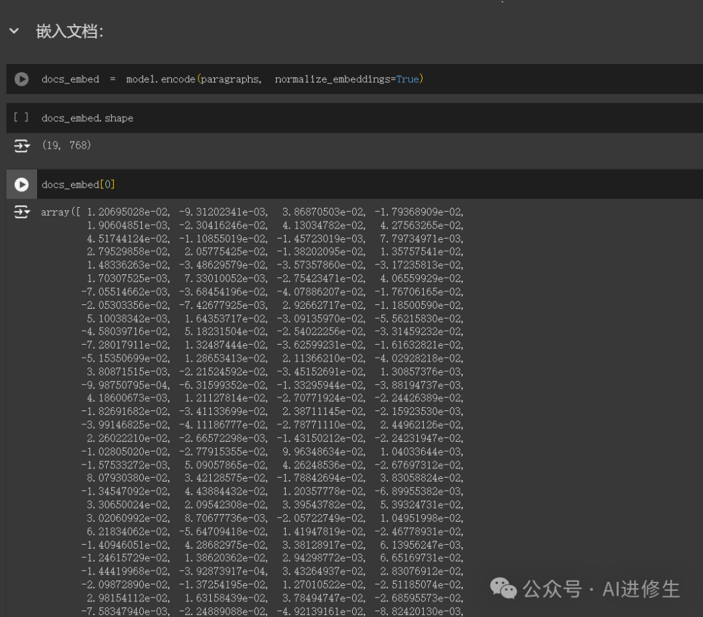Click the [0] index in docs_embed[0]
The height and width of the screenshot is (617, 703).
click(x=107, y=184)
